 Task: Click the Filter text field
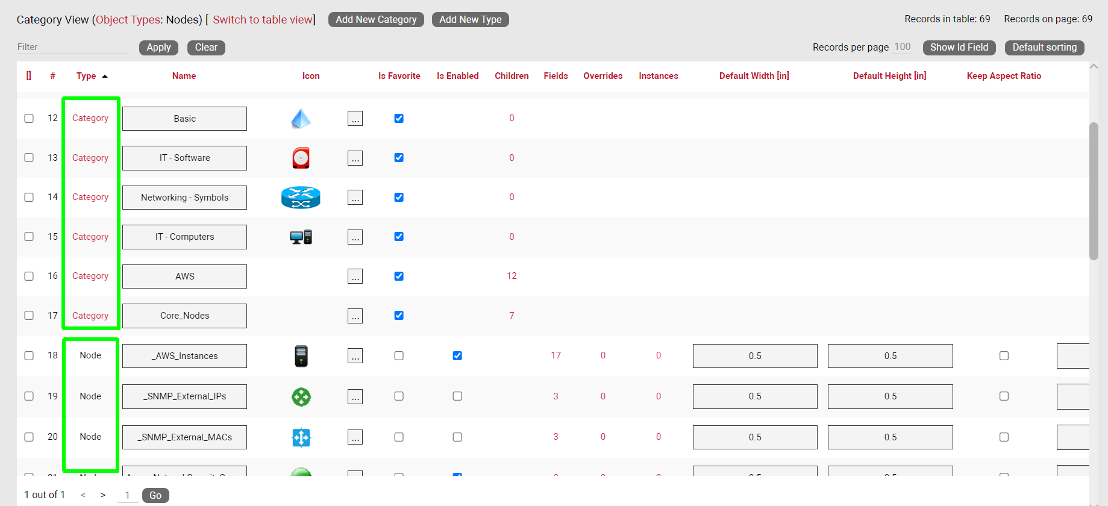tap(73, 47)
